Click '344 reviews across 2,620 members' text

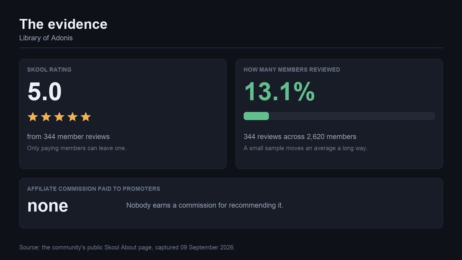pyautogui.click(x=300, y=137)
